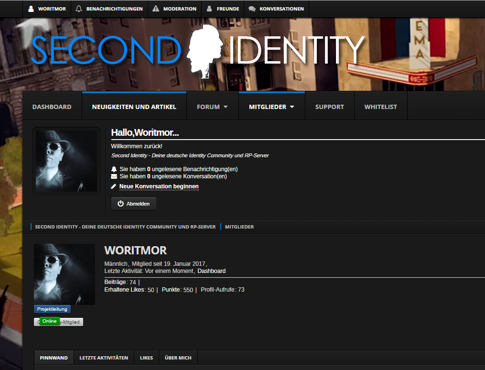Viewport: 485px width, 370px height.
Task: Expand the Forum dropdown arrow
Action: pos(226,107)
